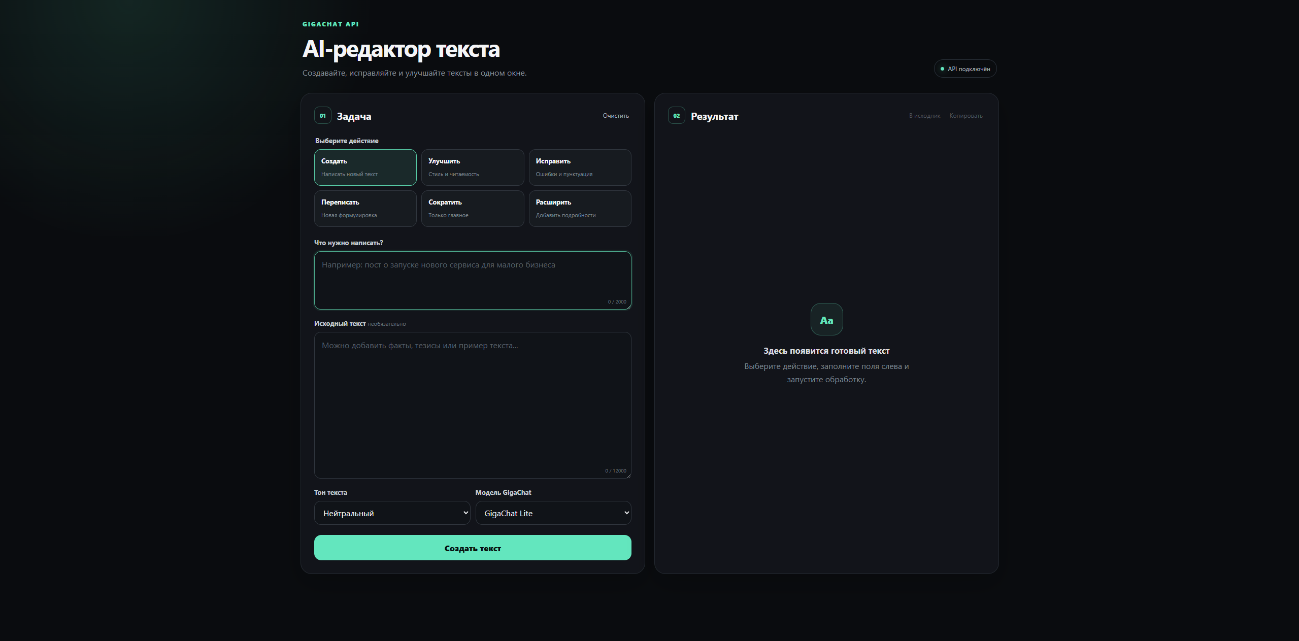Image resolution: width=1299 pixels, height=641 pixels.
Task: Click the Копировать button in the results
Action: pos(966,116)
